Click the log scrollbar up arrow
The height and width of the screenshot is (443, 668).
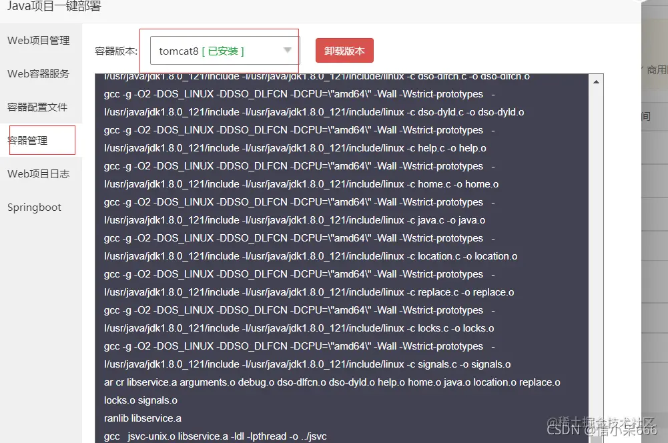pyautogui.click(x=596, y=81)
